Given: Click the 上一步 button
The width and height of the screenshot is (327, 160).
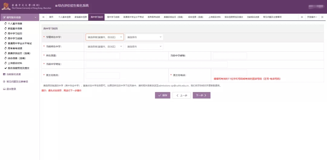Looking at the screenshot, I should (x=182, y=95).
